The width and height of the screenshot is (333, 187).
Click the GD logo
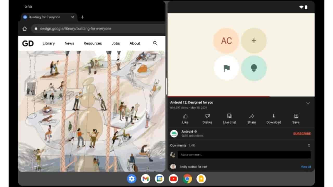(x=28, y=43)
